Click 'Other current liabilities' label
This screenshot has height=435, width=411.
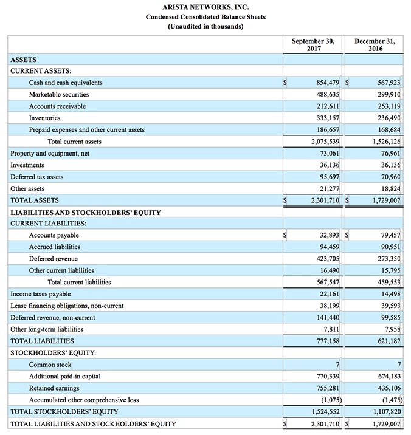(x=61, y=270)
